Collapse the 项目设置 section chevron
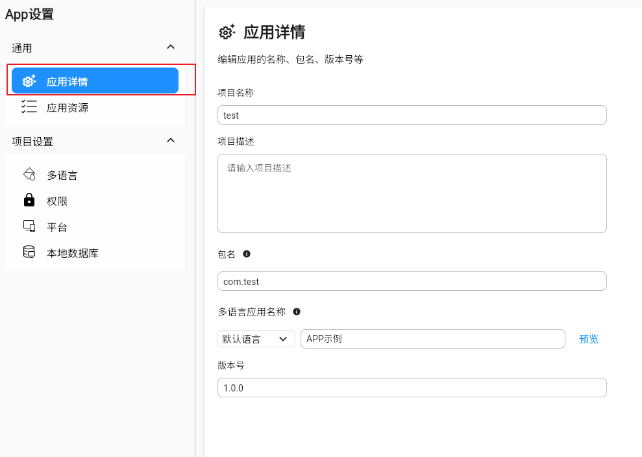Image resolution: width=642 pixels, height=457 pixels. (x=171, y=140)
